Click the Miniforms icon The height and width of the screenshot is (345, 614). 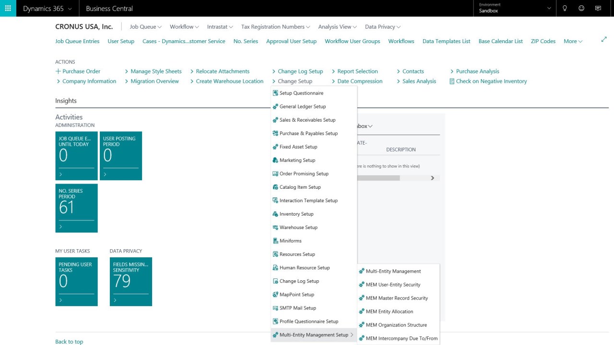pos(275,241)
